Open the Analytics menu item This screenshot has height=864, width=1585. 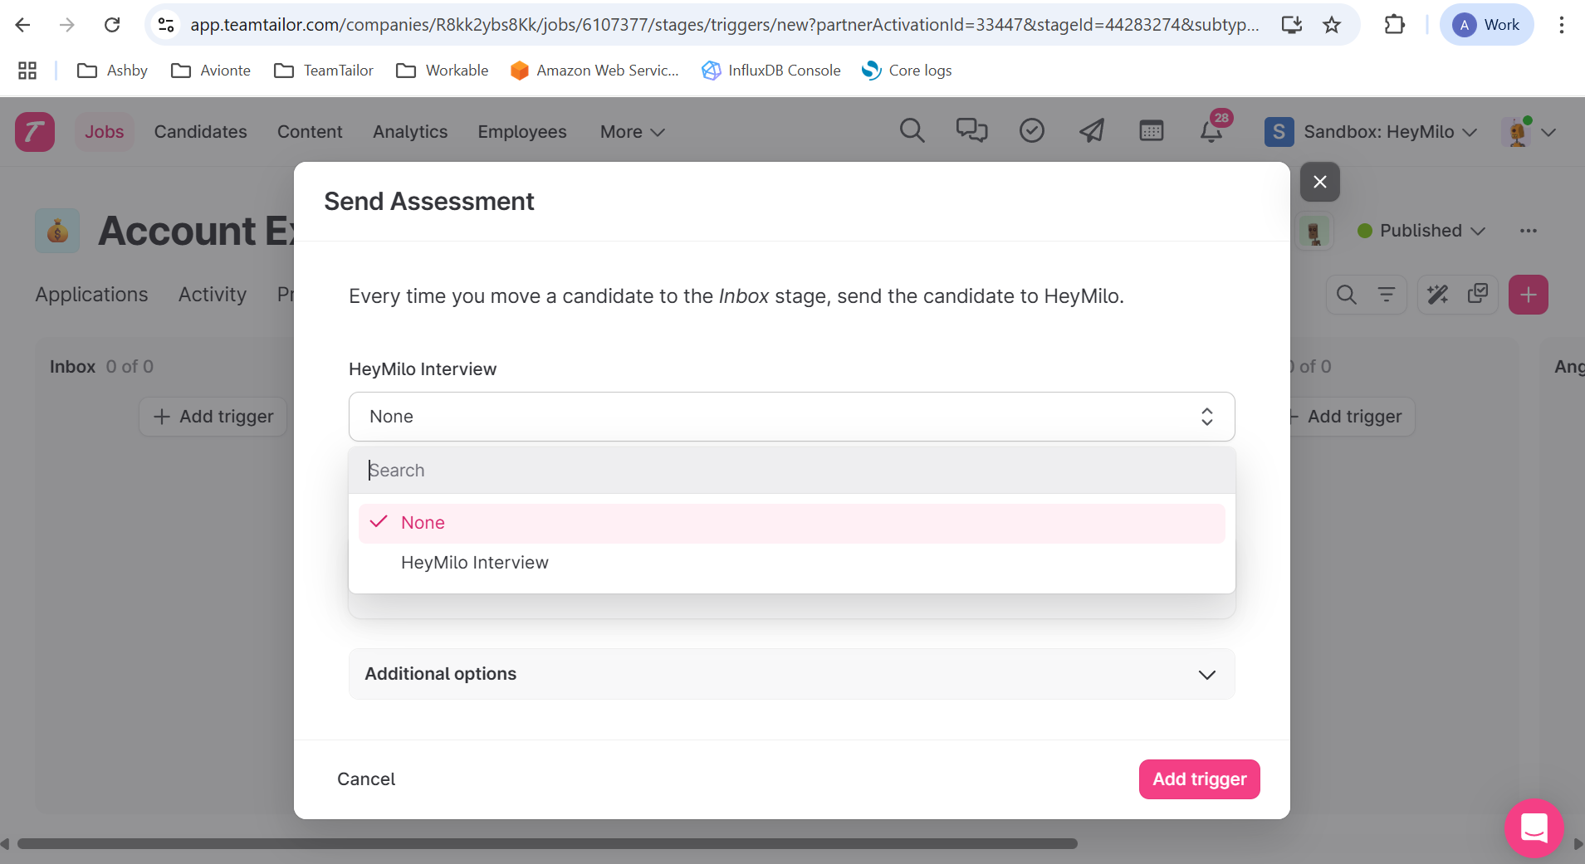point(409,132)
